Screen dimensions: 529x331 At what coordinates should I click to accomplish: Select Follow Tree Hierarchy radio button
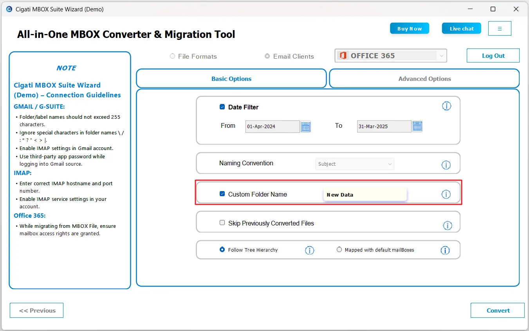(222, 249)
